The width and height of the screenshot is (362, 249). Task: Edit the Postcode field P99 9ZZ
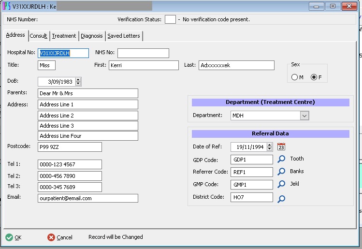tap(70, 147)
